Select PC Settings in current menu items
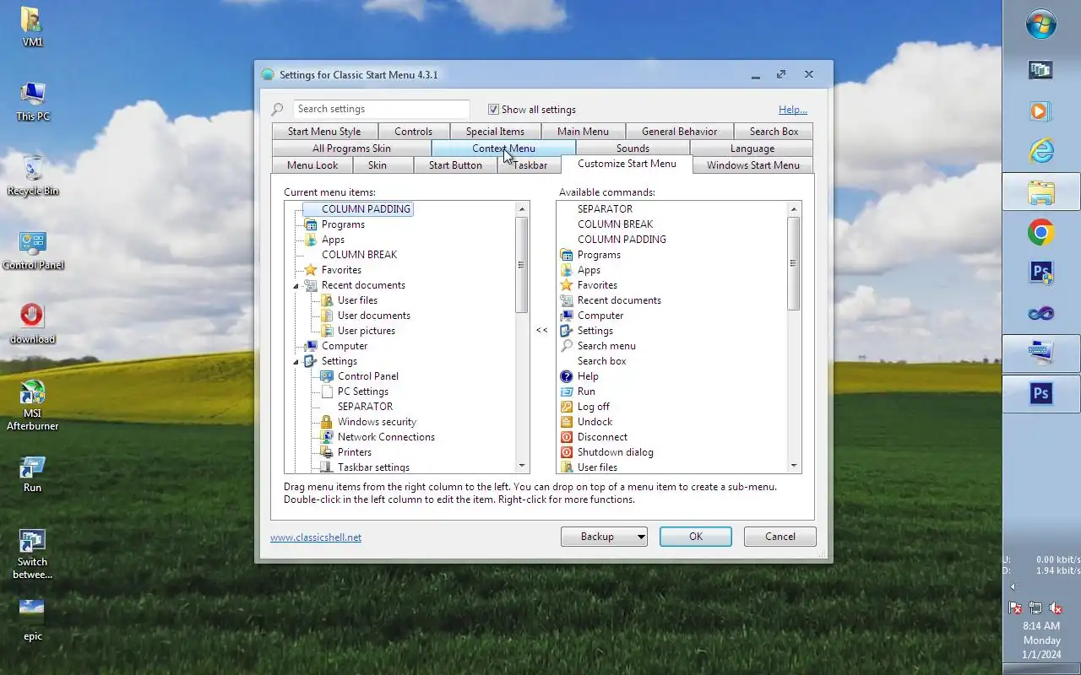Screen dimensions: 1081x675 click(363, 391)
